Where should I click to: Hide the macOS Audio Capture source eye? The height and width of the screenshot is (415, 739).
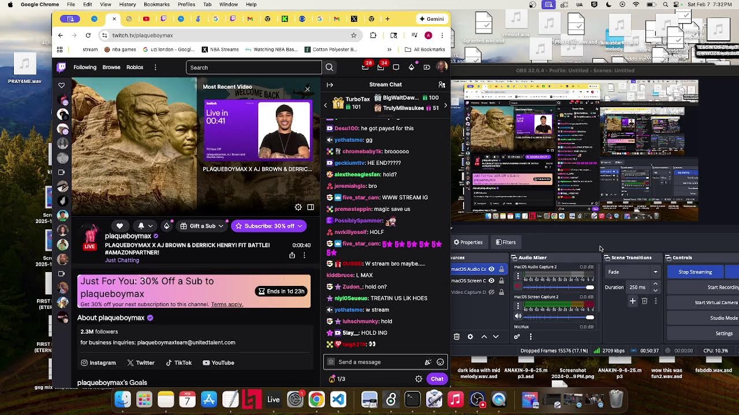point(491,269)
